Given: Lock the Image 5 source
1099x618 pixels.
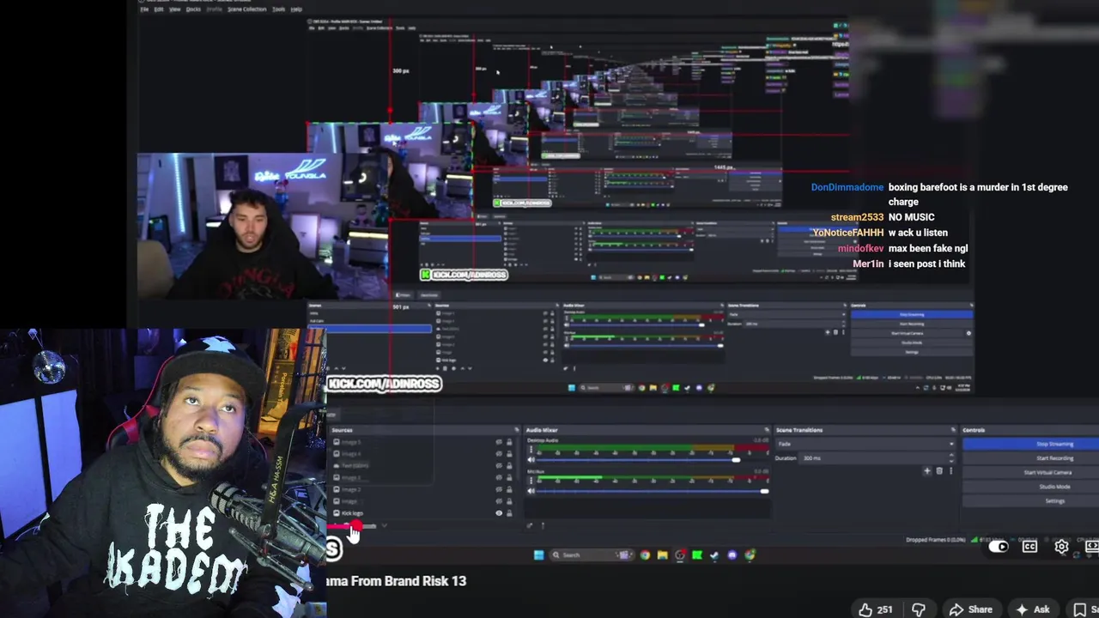Looking at the screenshot, I should point(509,442).
